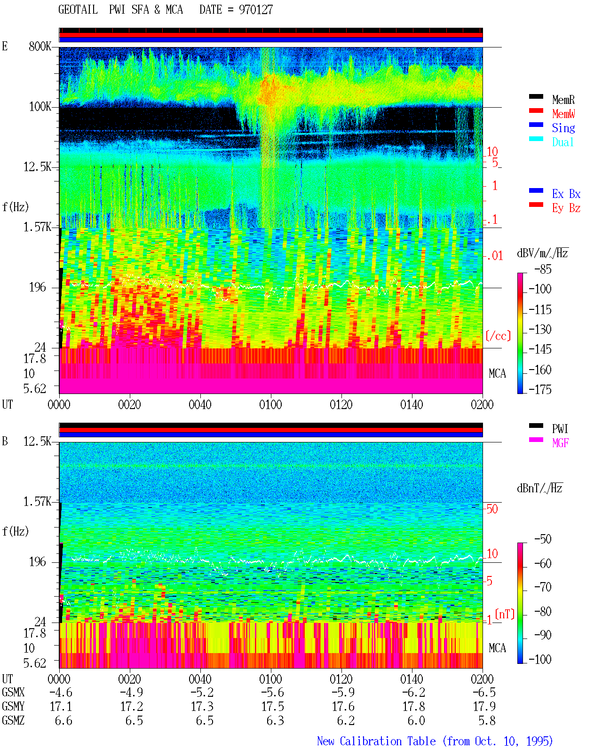602x749 pixels.
Task: Click the 'GSMX' row label
Action: click(13, 693)
